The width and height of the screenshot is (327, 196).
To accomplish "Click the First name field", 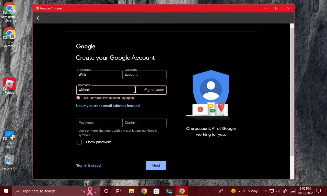I will 98,75.
